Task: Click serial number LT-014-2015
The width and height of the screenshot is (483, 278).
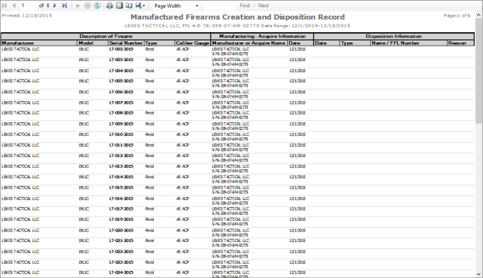Action: point(121,177)
